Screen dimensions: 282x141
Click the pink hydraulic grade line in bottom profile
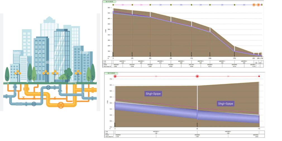pyautogui.click(x=156, y=103)
